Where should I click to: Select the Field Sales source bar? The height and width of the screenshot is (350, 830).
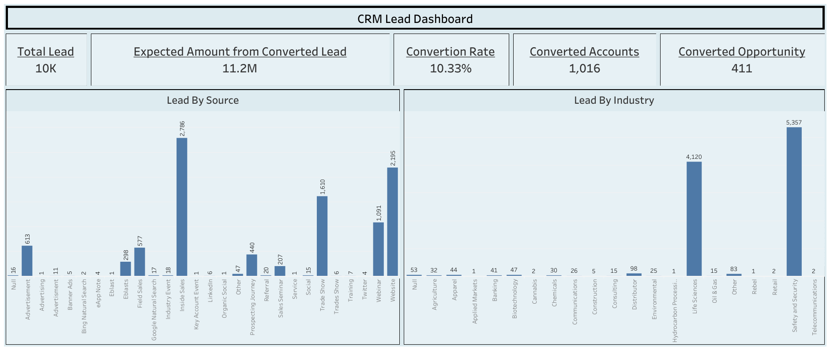point(139,262)
